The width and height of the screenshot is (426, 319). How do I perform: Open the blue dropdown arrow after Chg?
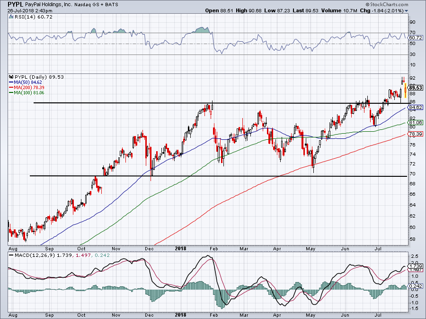tap(407, 11)
